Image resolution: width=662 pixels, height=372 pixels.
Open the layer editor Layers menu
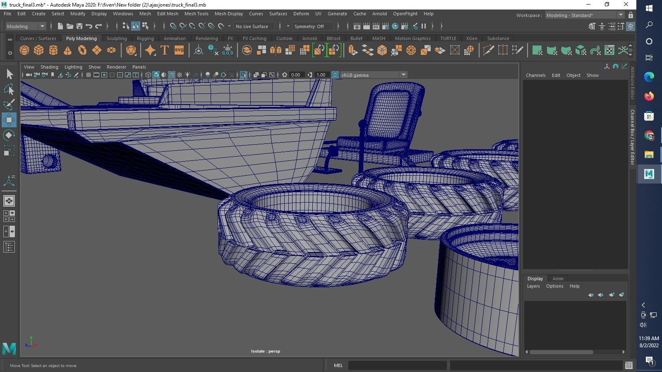pos(533,286)
